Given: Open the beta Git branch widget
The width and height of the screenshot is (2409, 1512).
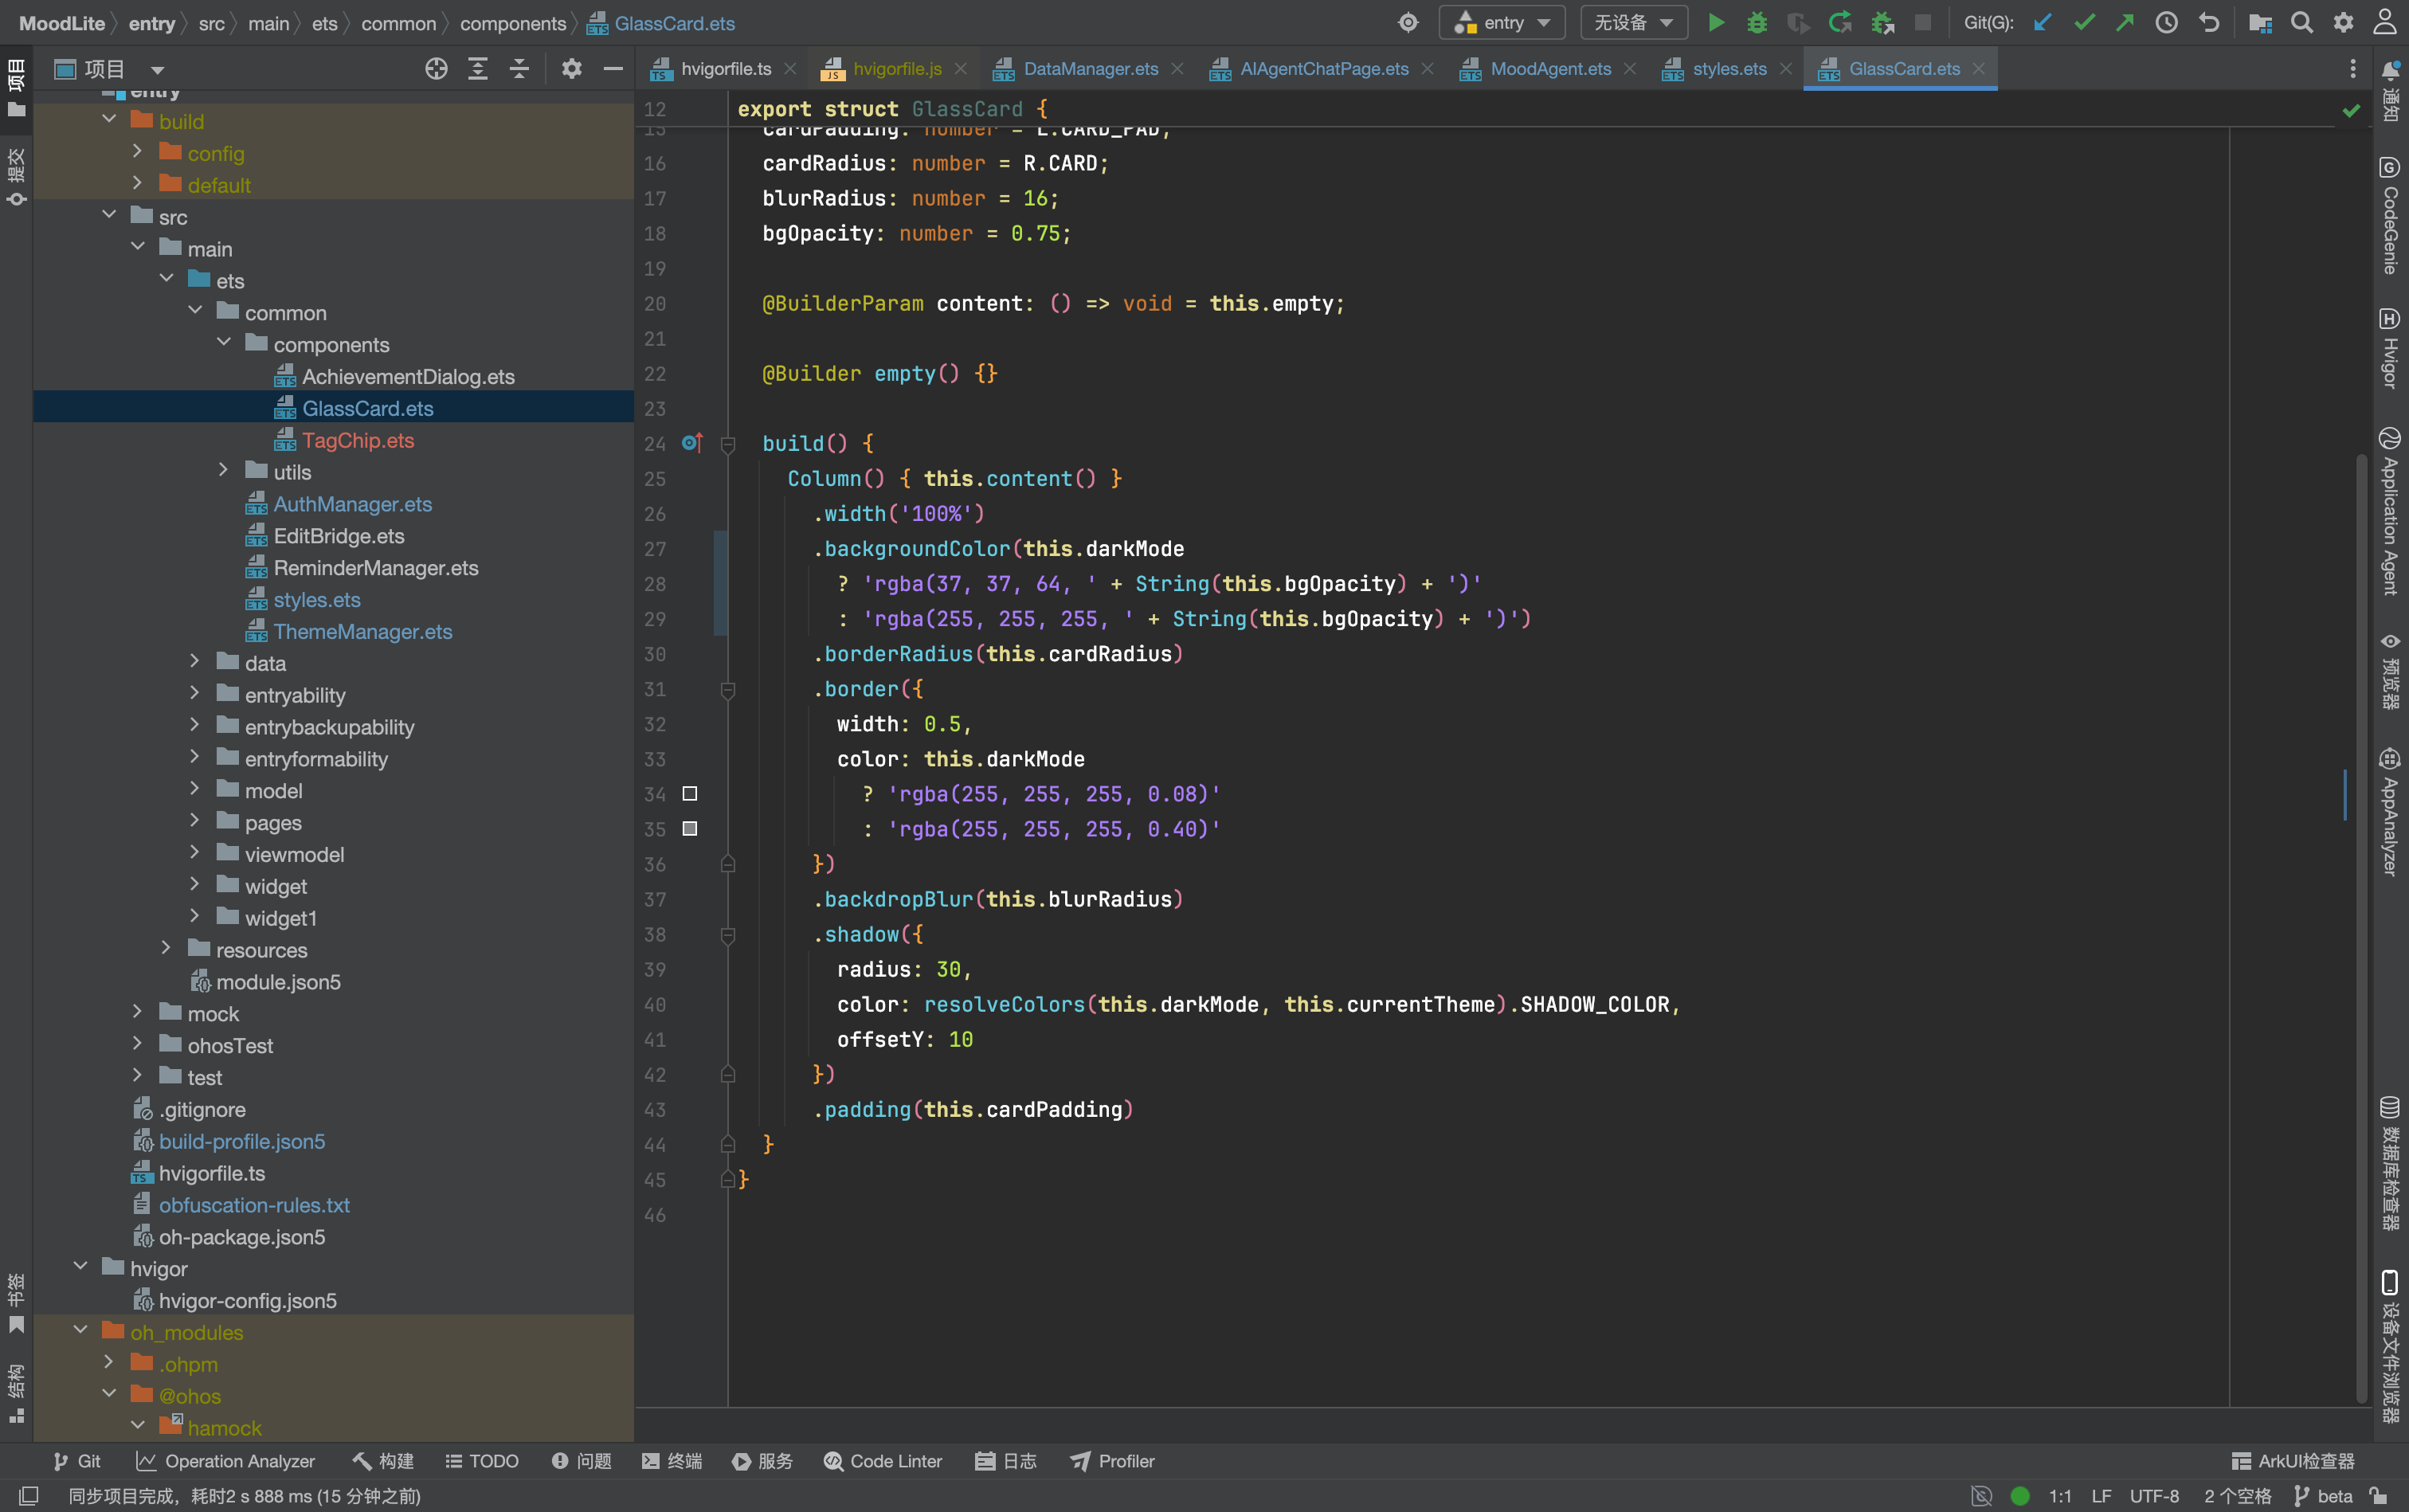Looking at the screenshot, I should pyautogui.click(x=2324, y=1496).
